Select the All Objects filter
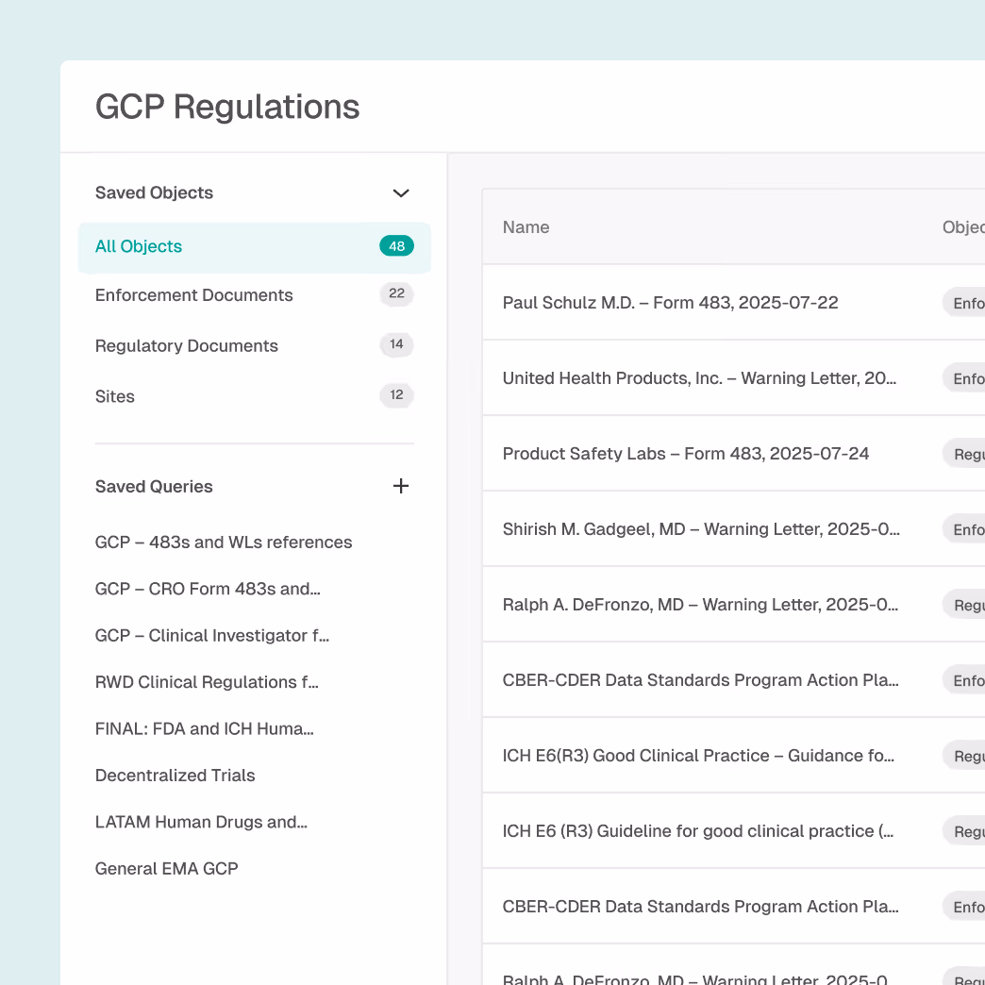The height and width of the screenshot is (985, 985). [x=138, y=246]
